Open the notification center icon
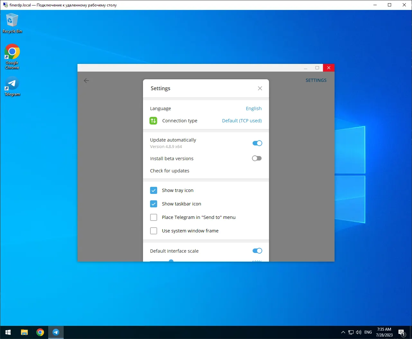Viewport: 412px width, 339px height. [x=401, y=332]
